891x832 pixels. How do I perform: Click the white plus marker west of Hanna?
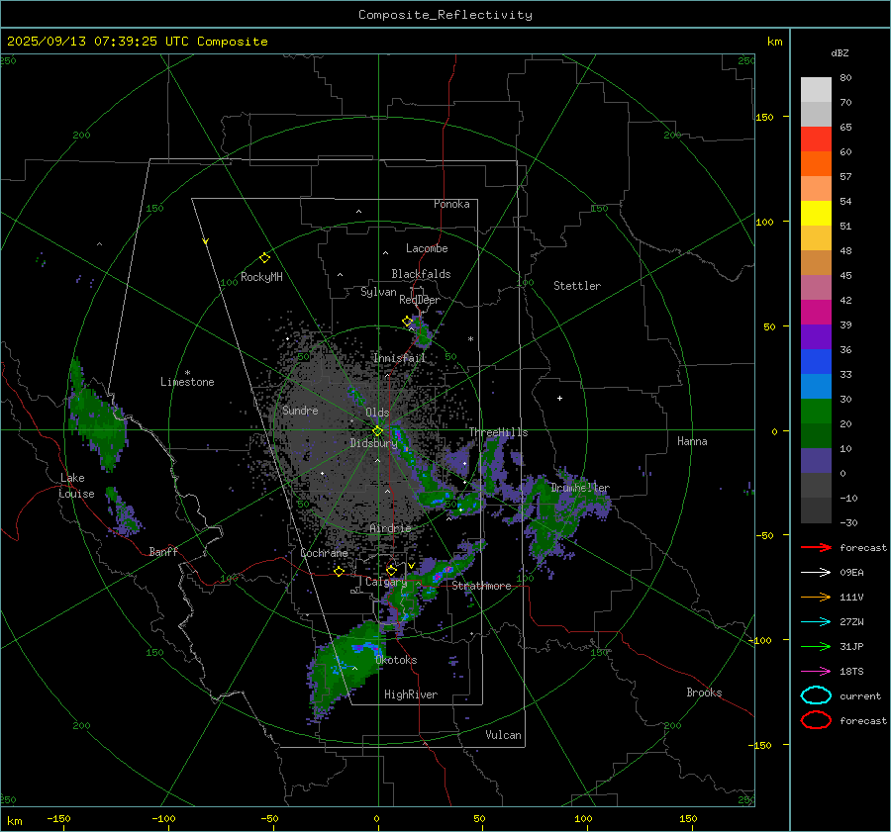tap(559, 398)
